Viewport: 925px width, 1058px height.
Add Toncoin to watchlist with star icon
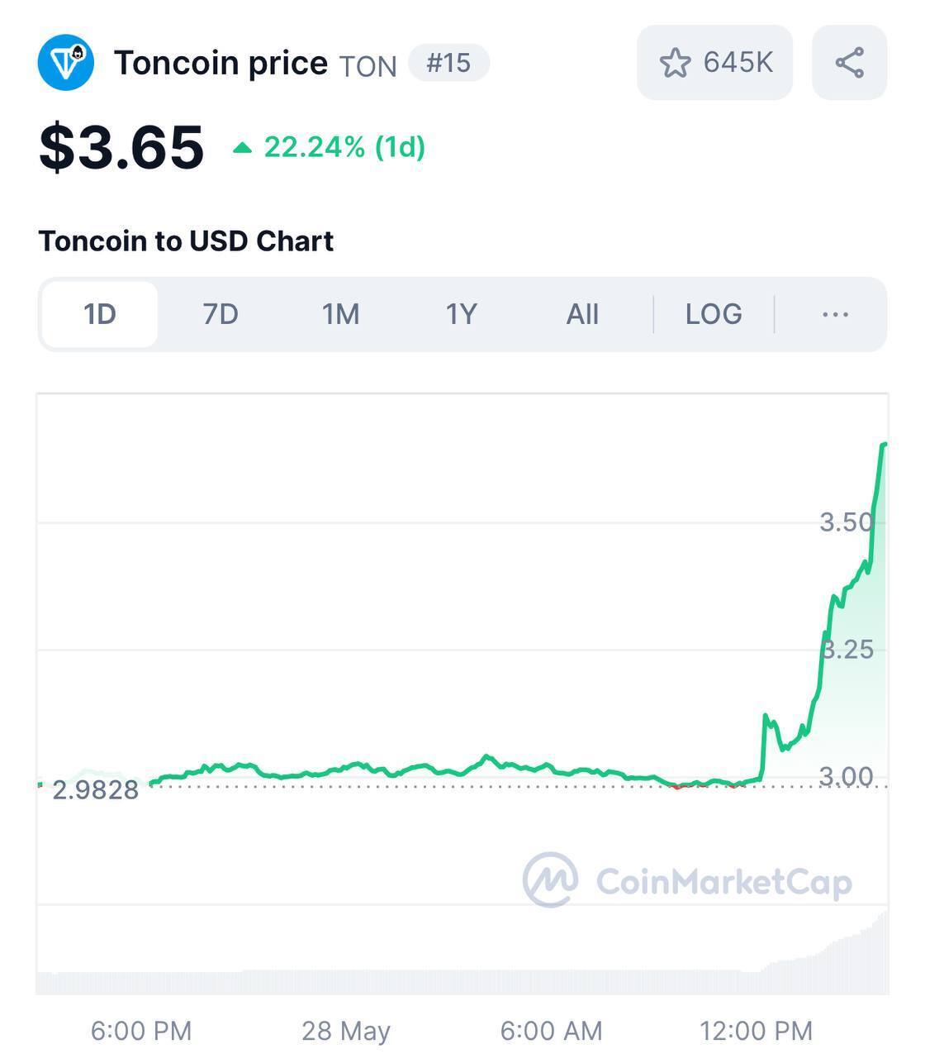click(x=675, y=63)
